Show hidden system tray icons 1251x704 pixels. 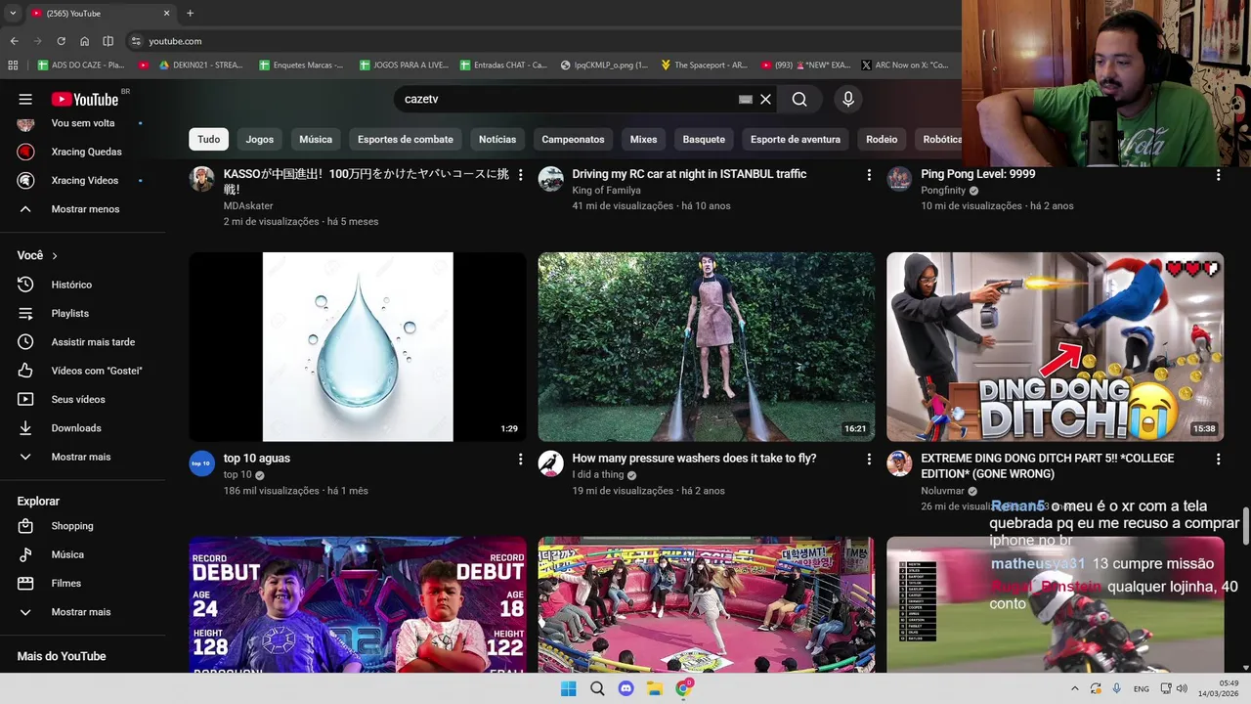click(1075, 688)
